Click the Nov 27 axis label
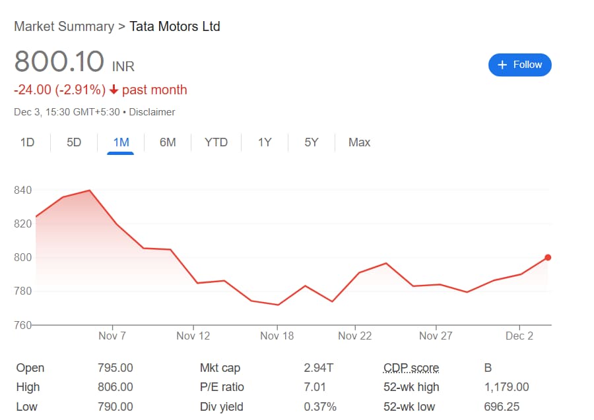Image resolution: width=594 pixels, height=420 pixels. (x=436, y=336)
